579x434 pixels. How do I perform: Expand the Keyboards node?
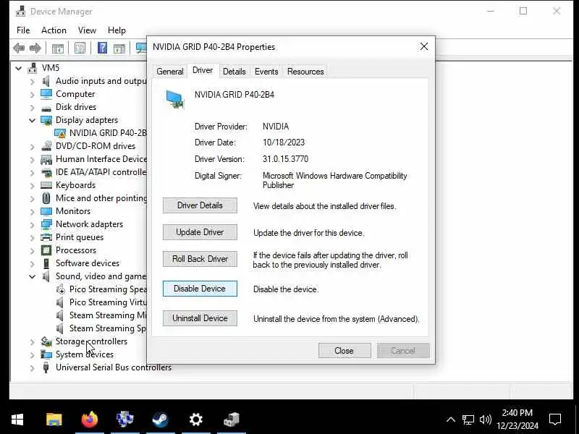[32, 186]
